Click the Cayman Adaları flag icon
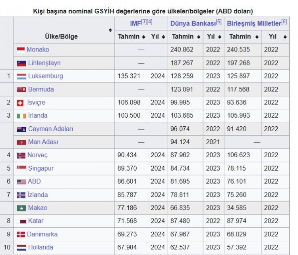The height and width of the screenshot is (255, 298). [x=21, y=129]
